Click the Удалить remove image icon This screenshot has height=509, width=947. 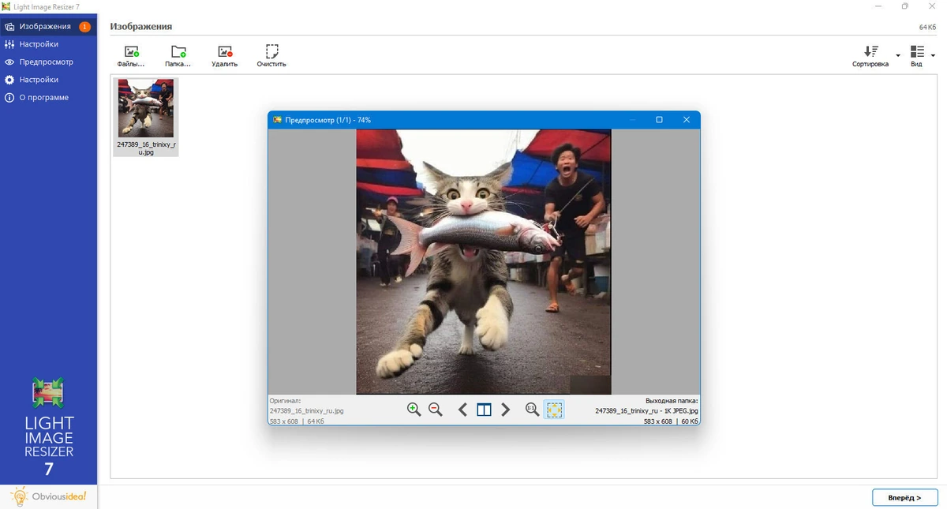point(225,52)
